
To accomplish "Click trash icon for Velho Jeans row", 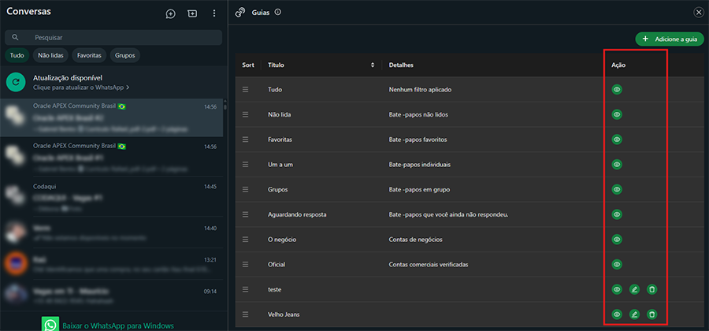I will point(651,314).
